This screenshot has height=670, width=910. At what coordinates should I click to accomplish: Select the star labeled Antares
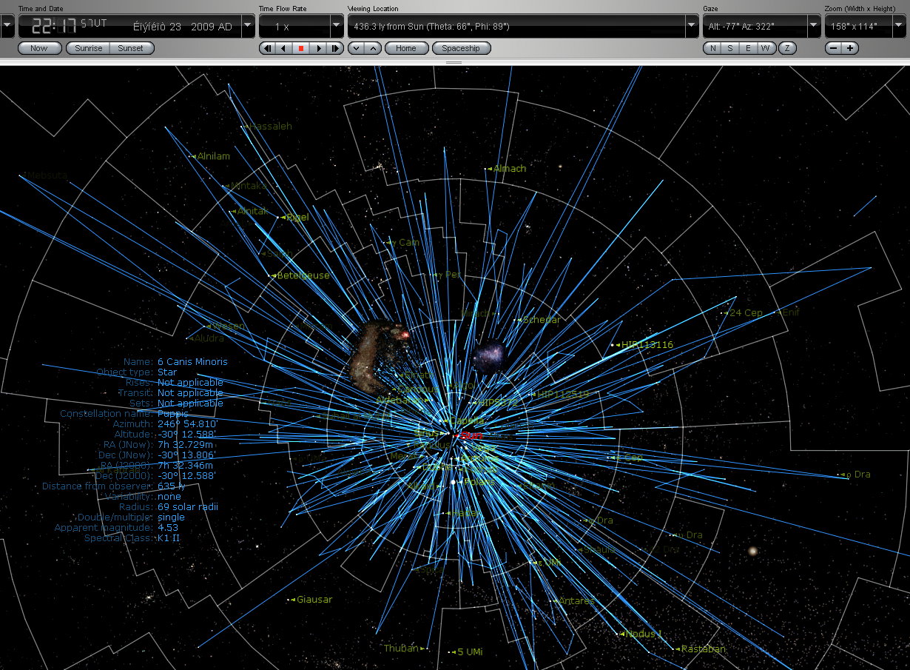577,601
